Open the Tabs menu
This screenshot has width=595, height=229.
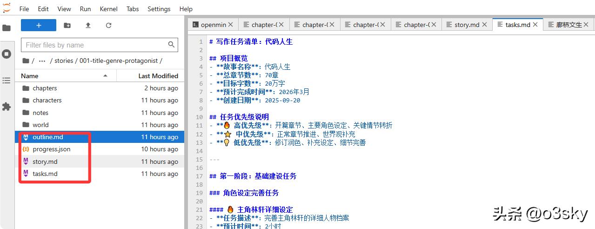coord(133,9)
